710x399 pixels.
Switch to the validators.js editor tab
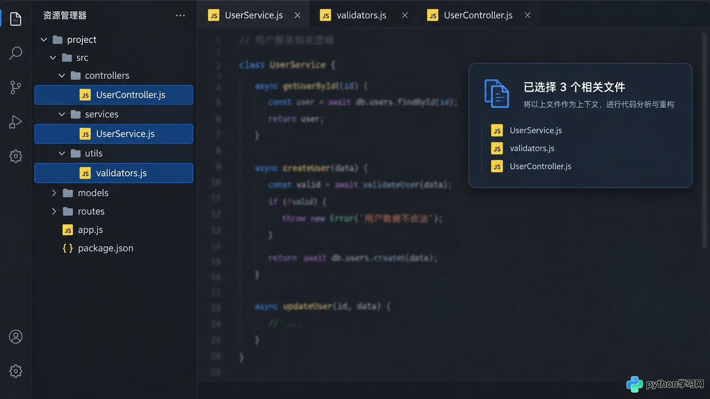pos(361,15)
